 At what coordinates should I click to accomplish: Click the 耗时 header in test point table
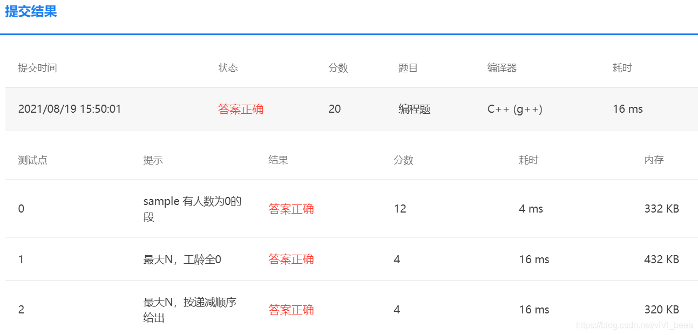pos(528,160)
